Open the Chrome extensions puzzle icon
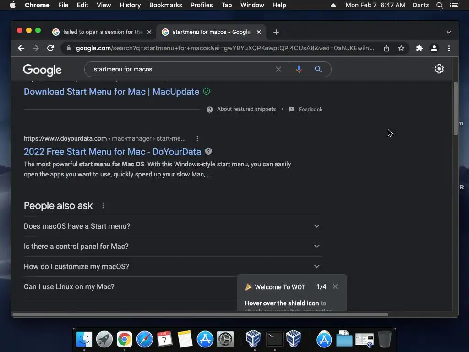 click(x=420, y=48)
